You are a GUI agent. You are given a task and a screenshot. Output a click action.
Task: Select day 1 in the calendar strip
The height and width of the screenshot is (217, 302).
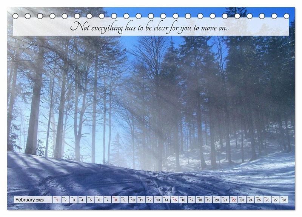(x=57, y=200)
